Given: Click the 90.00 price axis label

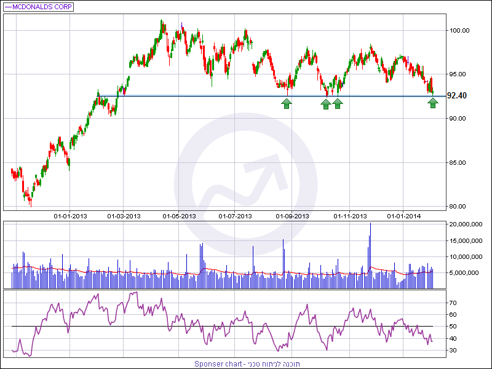Looking at the screenshot, I should click(x=457, y=118).
